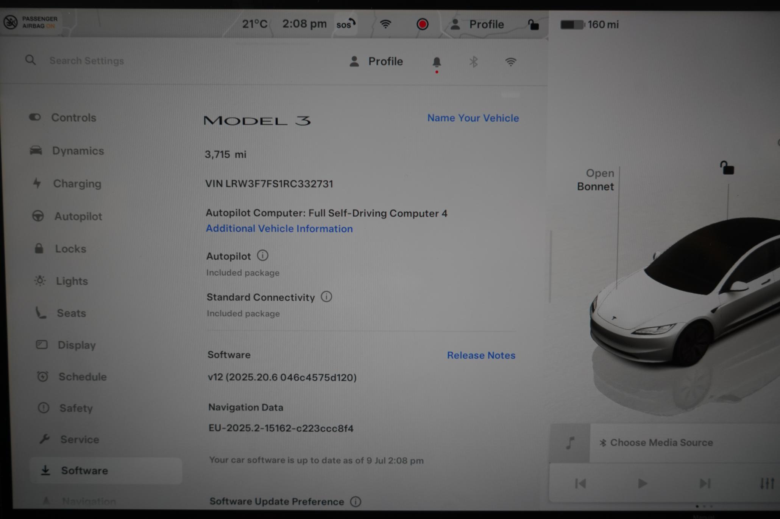The height and width of the screenshot is (519, 780).
Task: Show Standard Connectivity info icon
Action: point(326,297)
